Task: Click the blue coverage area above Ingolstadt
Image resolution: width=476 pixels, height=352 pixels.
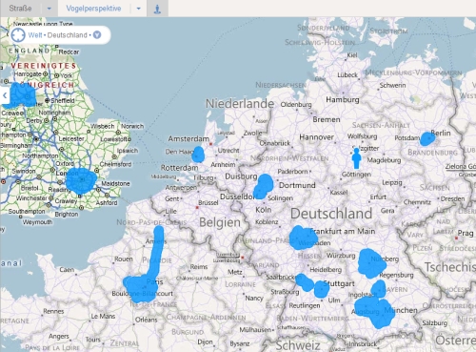Action: tap(379, 289)
